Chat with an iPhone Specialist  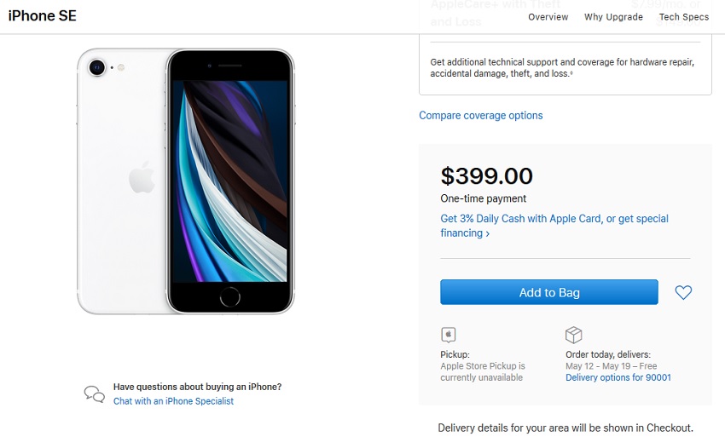tap(173, 401)
